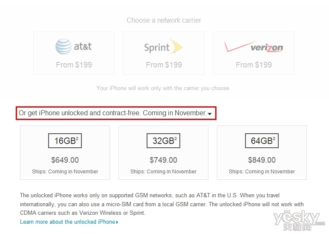The image size is (329, 234).
Task: Select the 16GB capacity badge
Action: 65,140
